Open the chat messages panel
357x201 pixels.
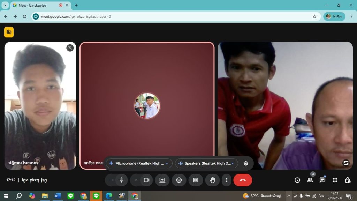coord(322,180)
